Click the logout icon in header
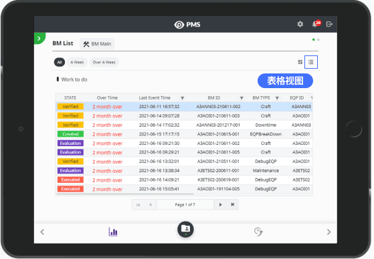This screenshot has height=259, width=374. [329, 24]
